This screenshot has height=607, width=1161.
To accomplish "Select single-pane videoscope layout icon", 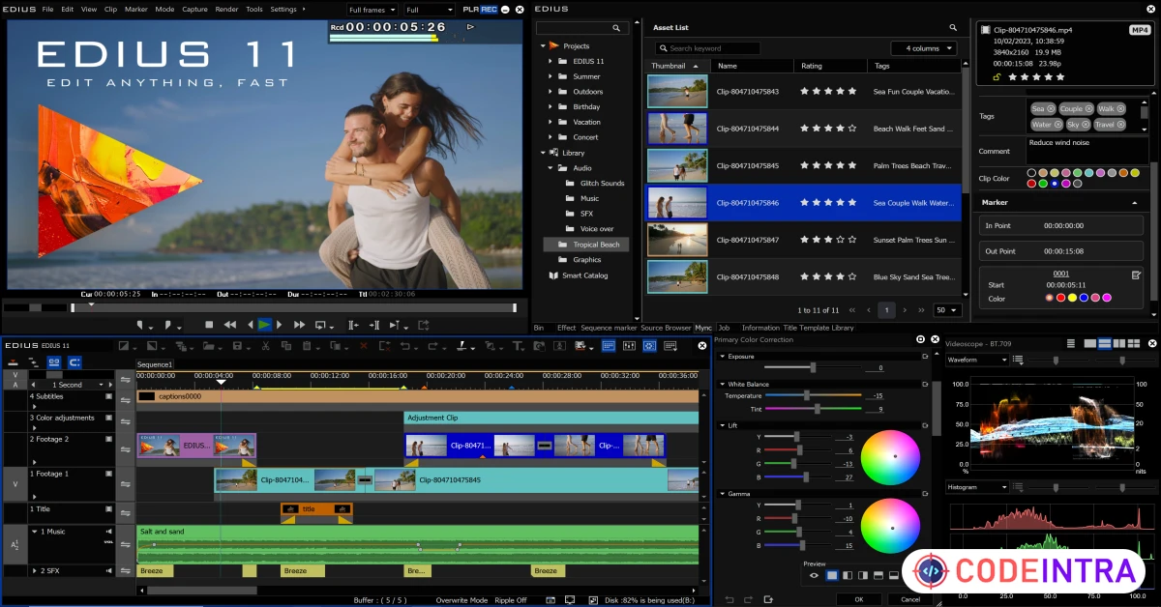I will (x=1090, y=343).
